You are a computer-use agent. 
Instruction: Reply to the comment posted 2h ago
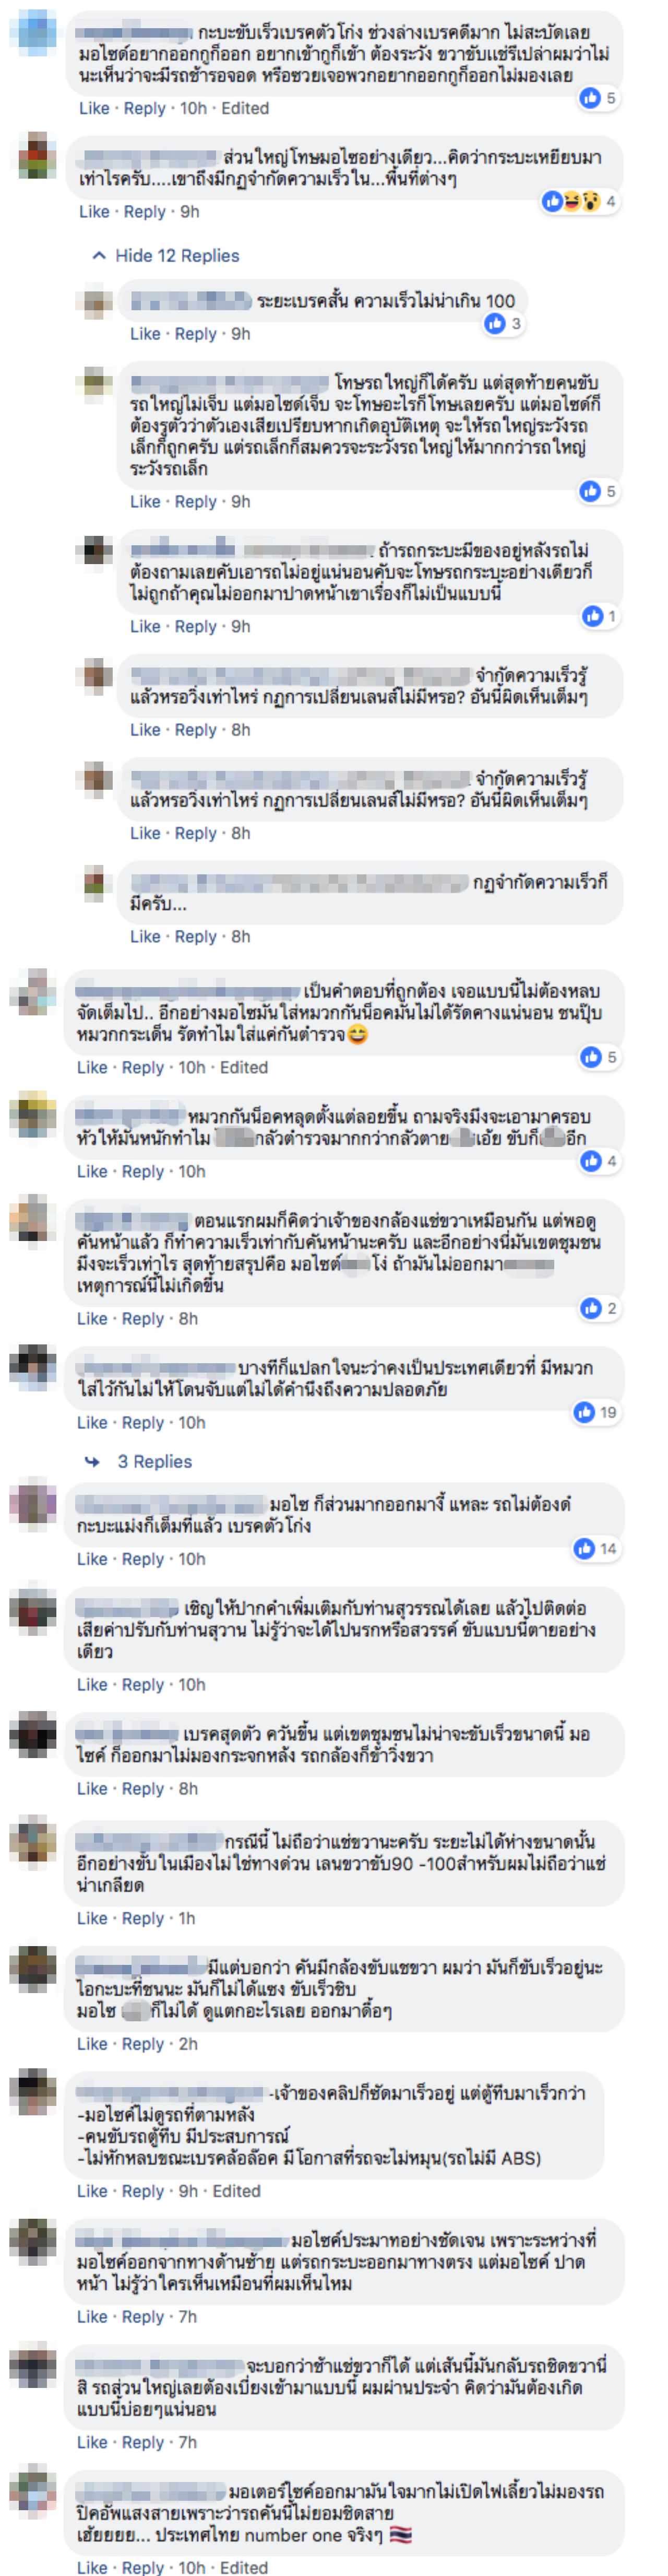pyautogui.click(x=143, y=2043)
